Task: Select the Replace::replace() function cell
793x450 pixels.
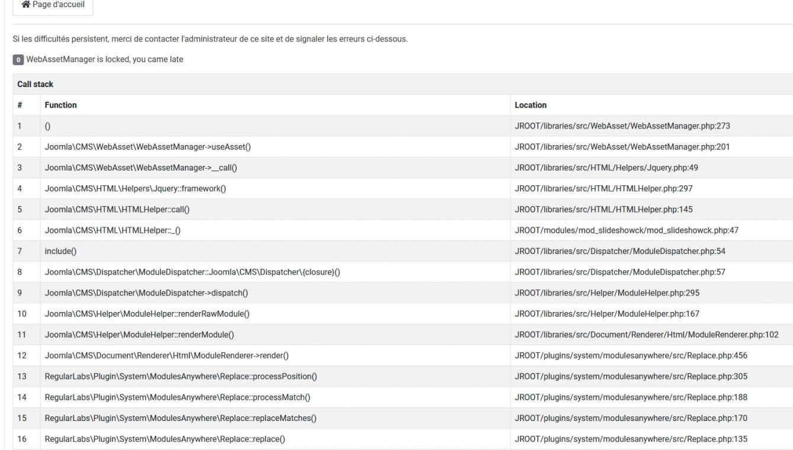Action: tap(274, 439)
